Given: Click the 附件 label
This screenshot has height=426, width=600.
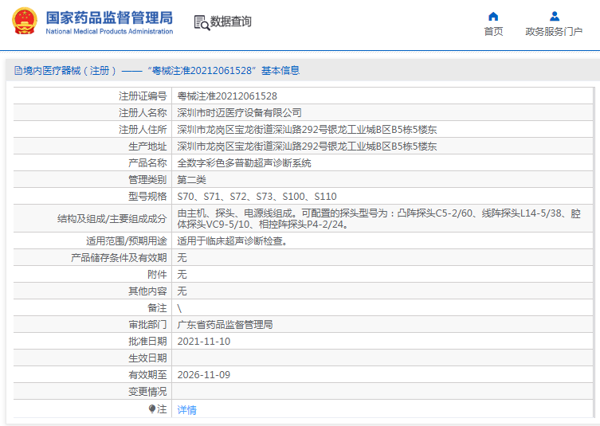Looking at the screenshot, I should (x=157, y=275).
